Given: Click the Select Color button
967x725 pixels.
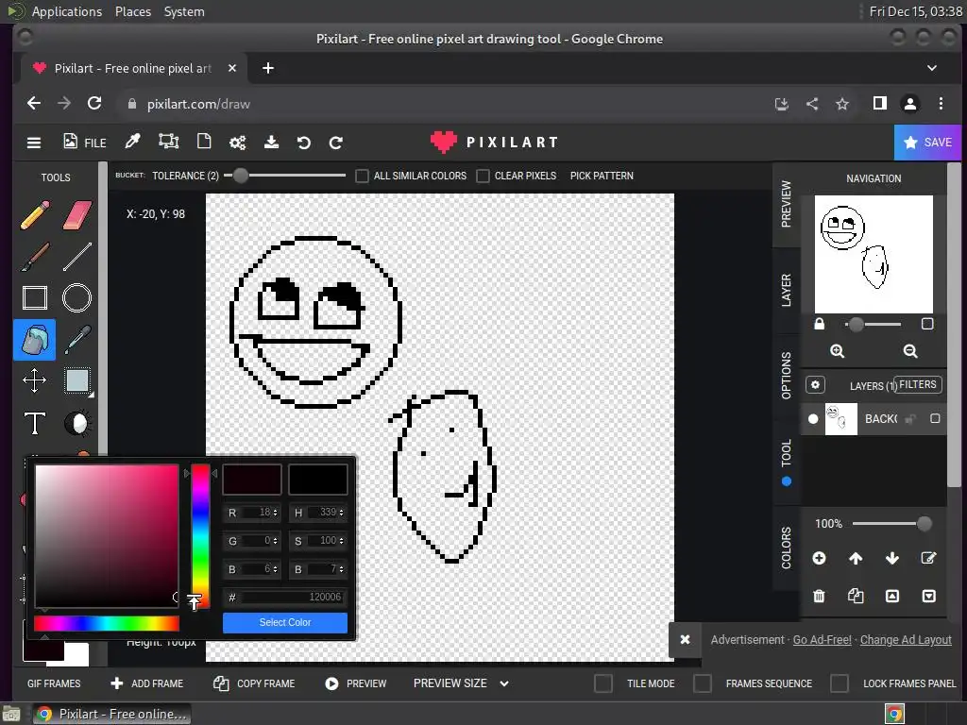Looking at the screenshot, I should (285, 623).
